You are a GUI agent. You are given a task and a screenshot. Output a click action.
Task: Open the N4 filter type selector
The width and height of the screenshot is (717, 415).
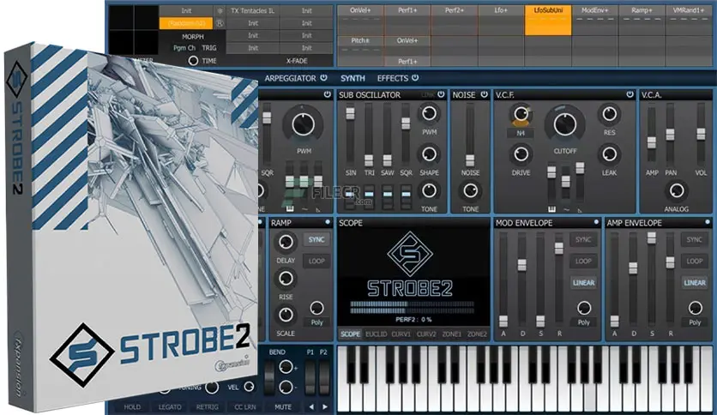pyautogui.click(x=521, y=134)
